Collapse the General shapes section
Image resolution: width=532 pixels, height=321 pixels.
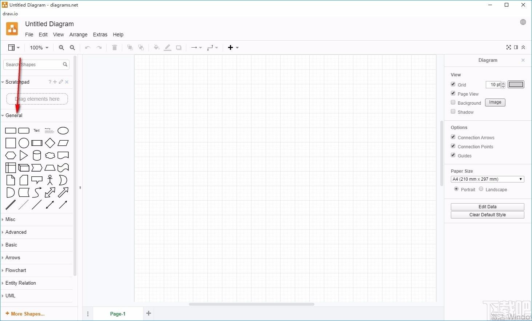(36, 116)
